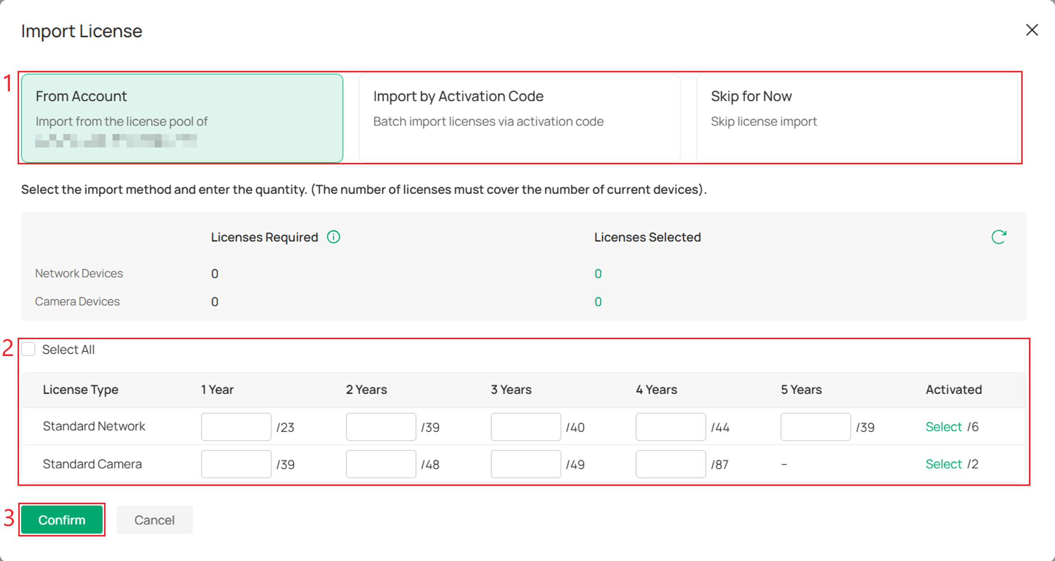Cancel the license import
Image resolution: width=1055 pixels, height=561 pixels.
coord(154,520)
